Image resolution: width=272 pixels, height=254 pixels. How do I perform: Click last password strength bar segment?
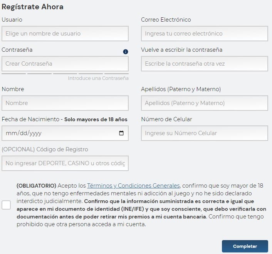point(116,73)
